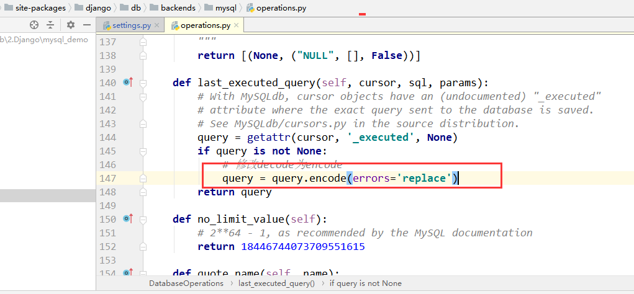Click last_executed_query() in bottom breadcrumb
634x294 pixels.
point(276,283)
